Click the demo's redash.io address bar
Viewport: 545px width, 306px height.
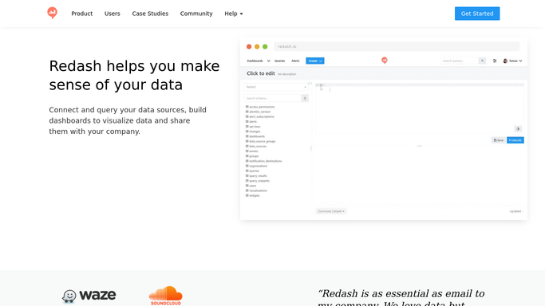coord(397,46)
